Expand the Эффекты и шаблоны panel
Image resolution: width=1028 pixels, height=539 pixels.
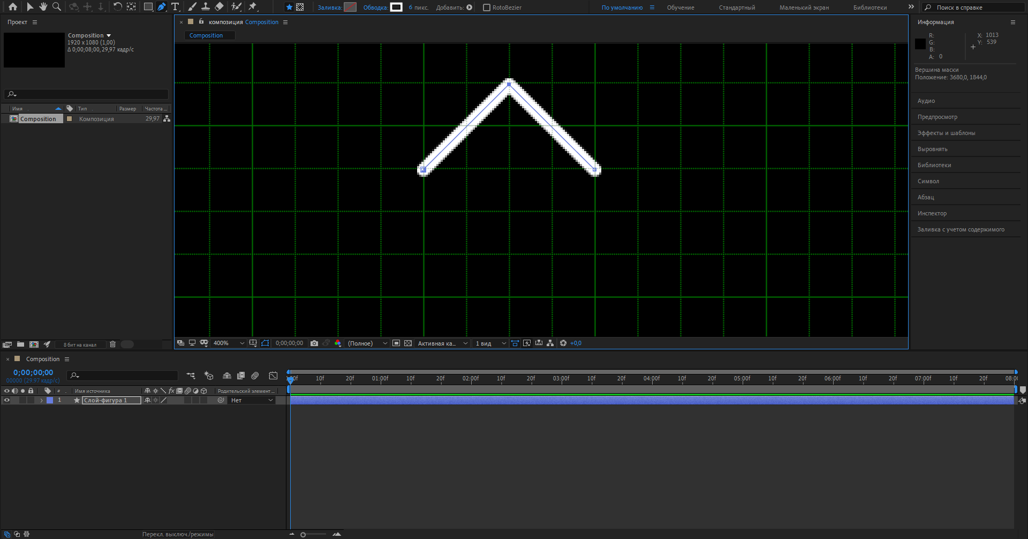coord(946,133)
